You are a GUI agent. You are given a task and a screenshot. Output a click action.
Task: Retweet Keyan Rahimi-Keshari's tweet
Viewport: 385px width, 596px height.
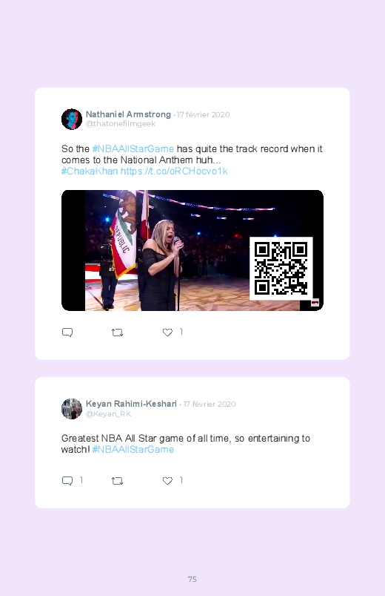click(117, 481)
